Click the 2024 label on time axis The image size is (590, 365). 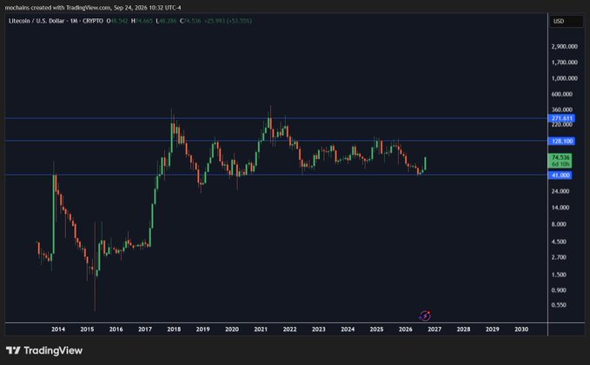(348, 329)
